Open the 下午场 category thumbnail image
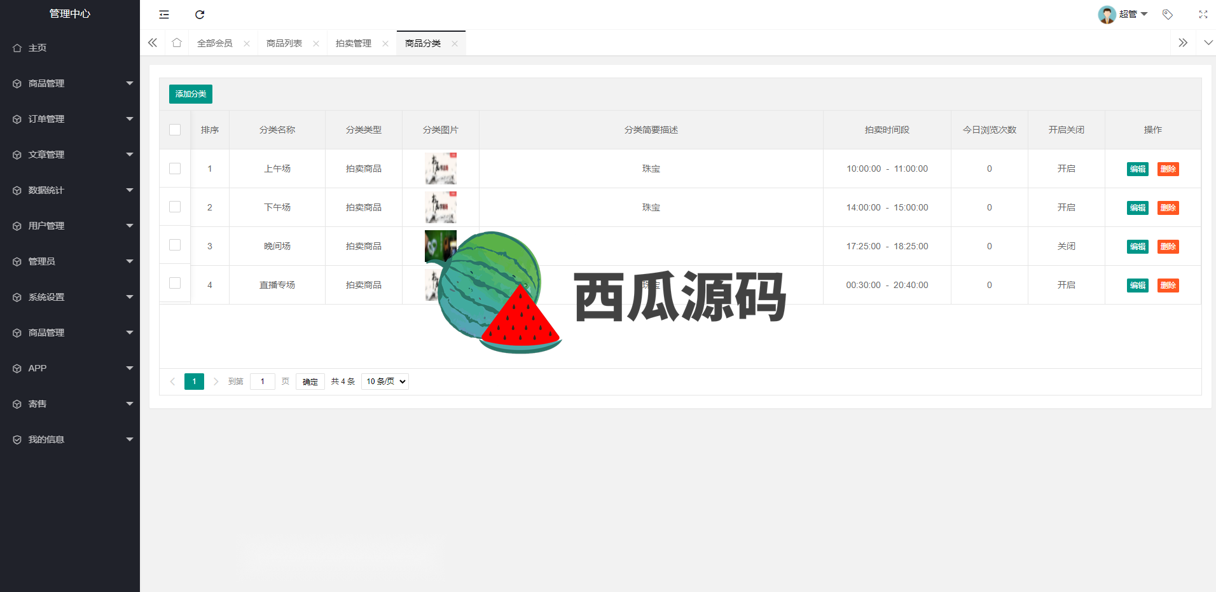Screen dimensions: 1216x592 (x=441, y=207)
